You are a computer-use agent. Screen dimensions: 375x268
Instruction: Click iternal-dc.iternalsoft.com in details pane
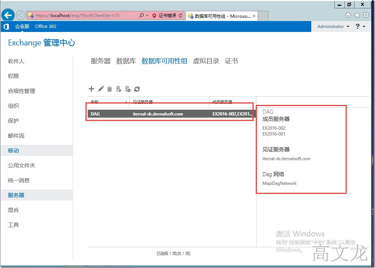[286, 159]
